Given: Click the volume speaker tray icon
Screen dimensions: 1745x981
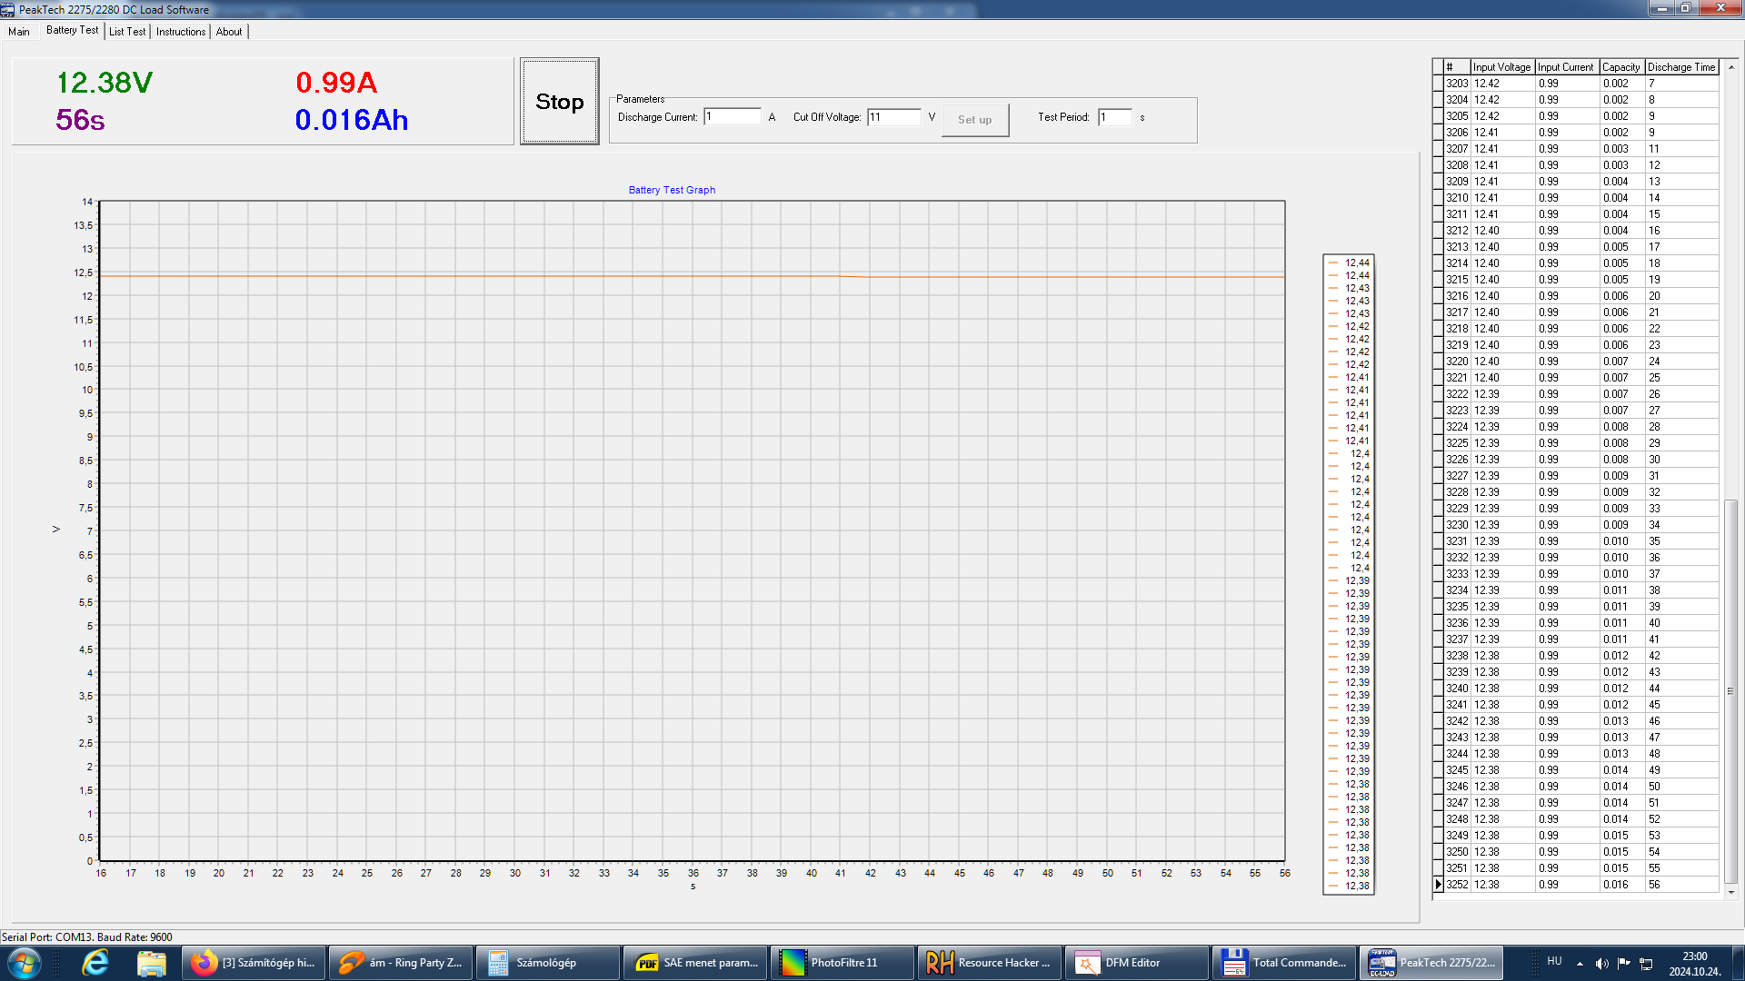Looking at the screenshot, I should click(1601, 963).
